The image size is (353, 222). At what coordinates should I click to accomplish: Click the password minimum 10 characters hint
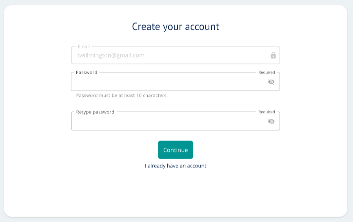[122, 95]
